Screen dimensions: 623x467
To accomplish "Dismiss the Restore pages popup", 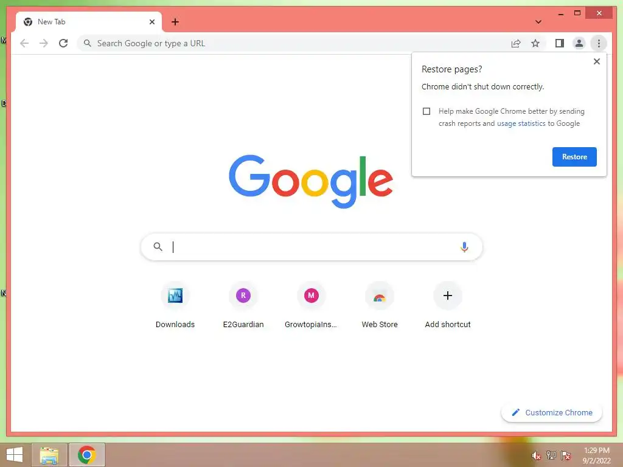I will (596, 61).
